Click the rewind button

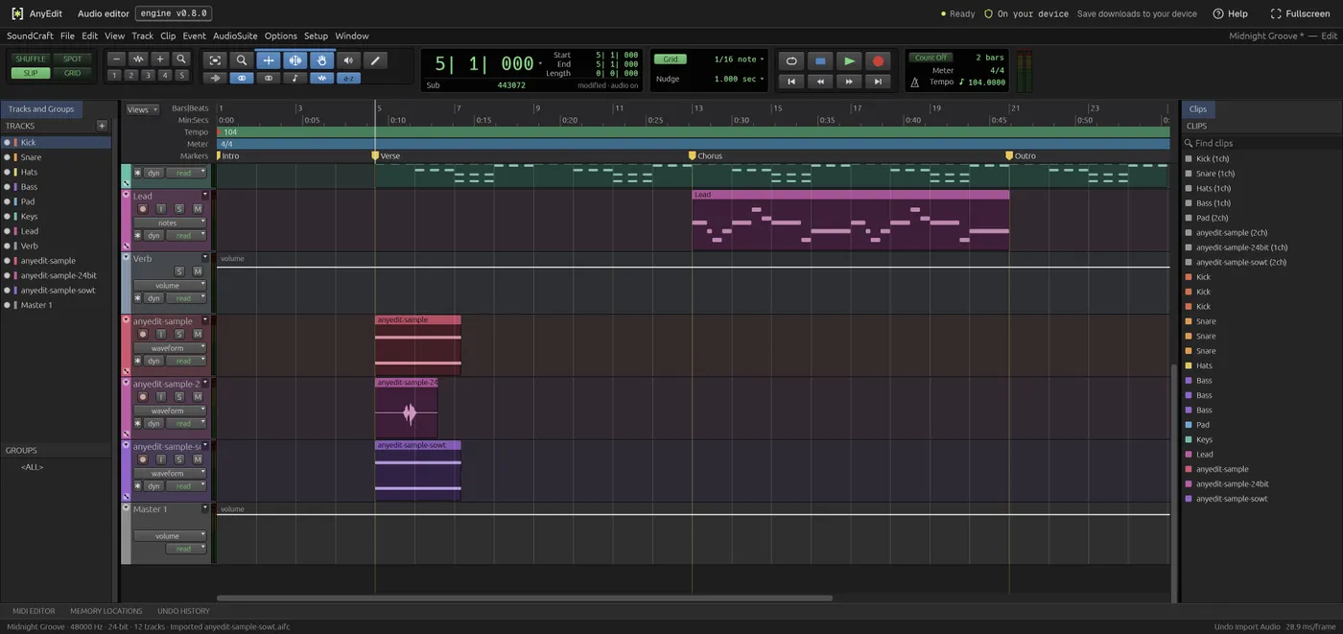point(820,82)
